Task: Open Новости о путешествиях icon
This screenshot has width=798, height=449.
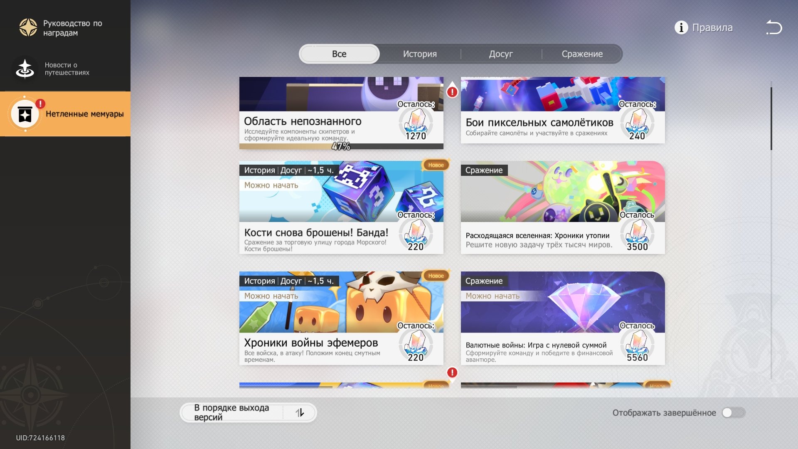Action: point(25,69)
